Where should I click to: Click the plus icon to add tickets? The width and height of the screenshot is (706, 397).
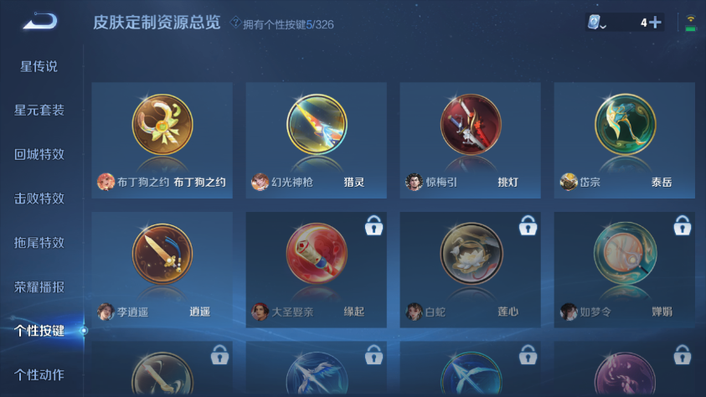(x=656, y=22)
